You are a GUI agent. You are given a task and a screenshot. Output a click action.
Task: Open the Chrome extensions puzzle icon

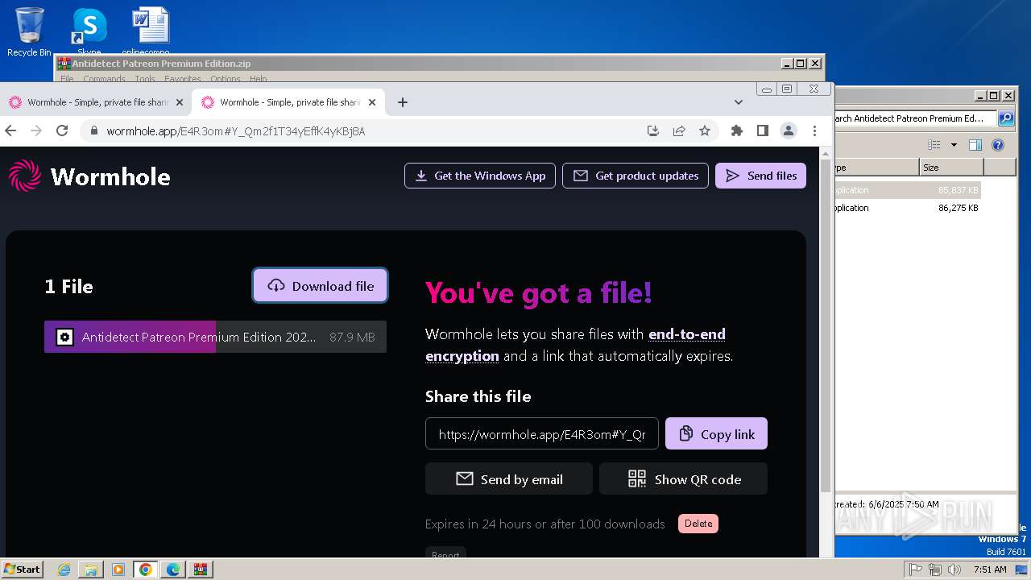point(736,130)
